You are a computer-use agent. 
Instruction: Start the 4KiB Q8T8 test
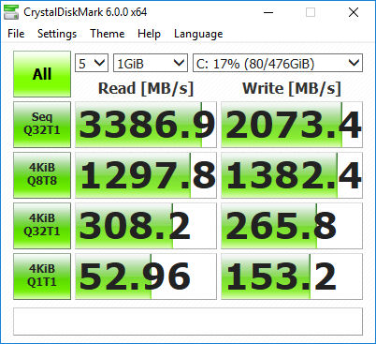pyautogui.click(x=42, y=175)
